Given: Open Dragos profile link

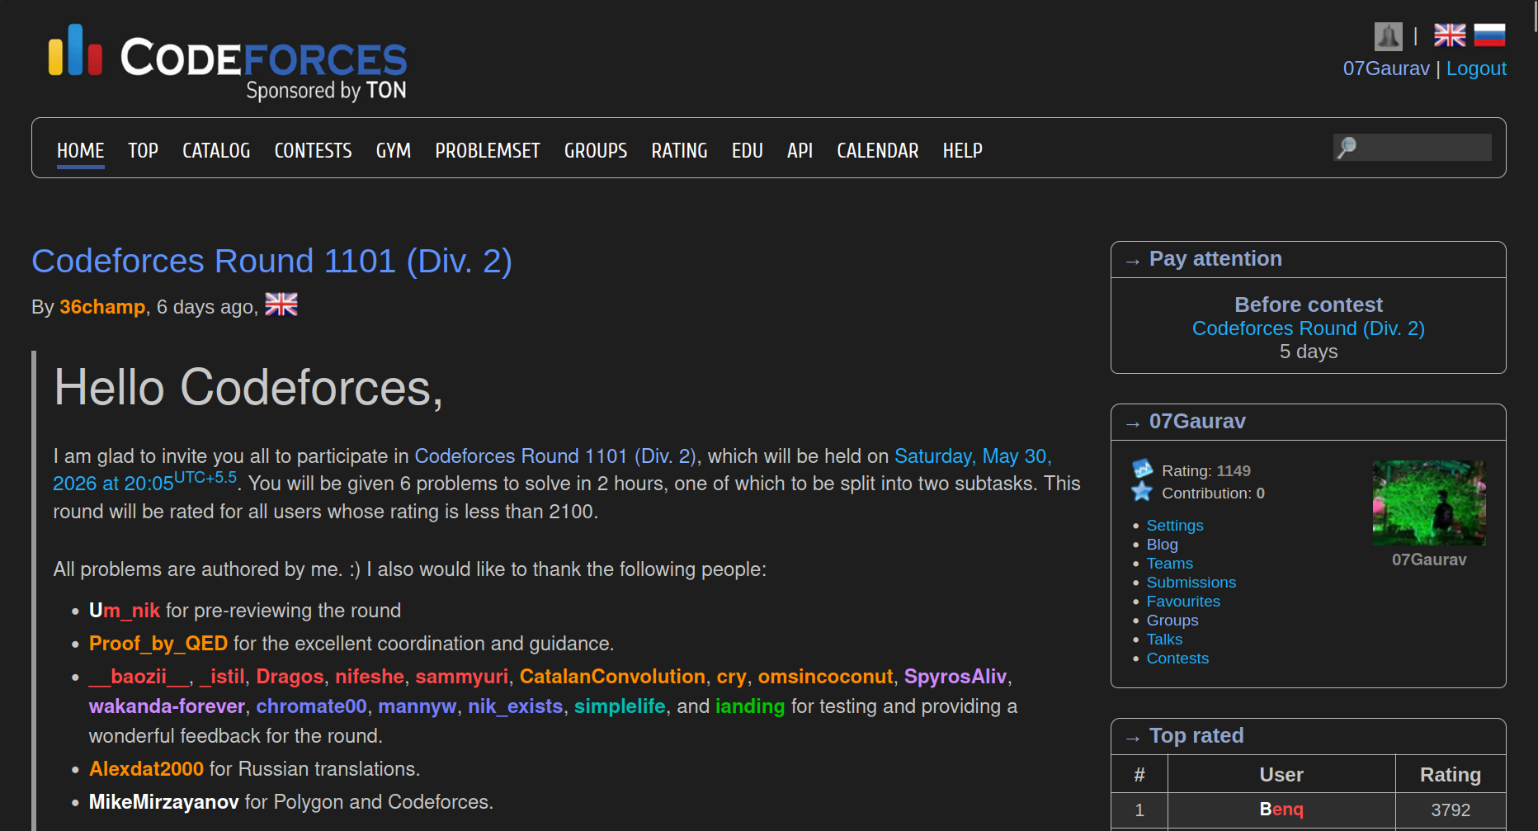Looking at the screenshot, I should coord(290,677).
